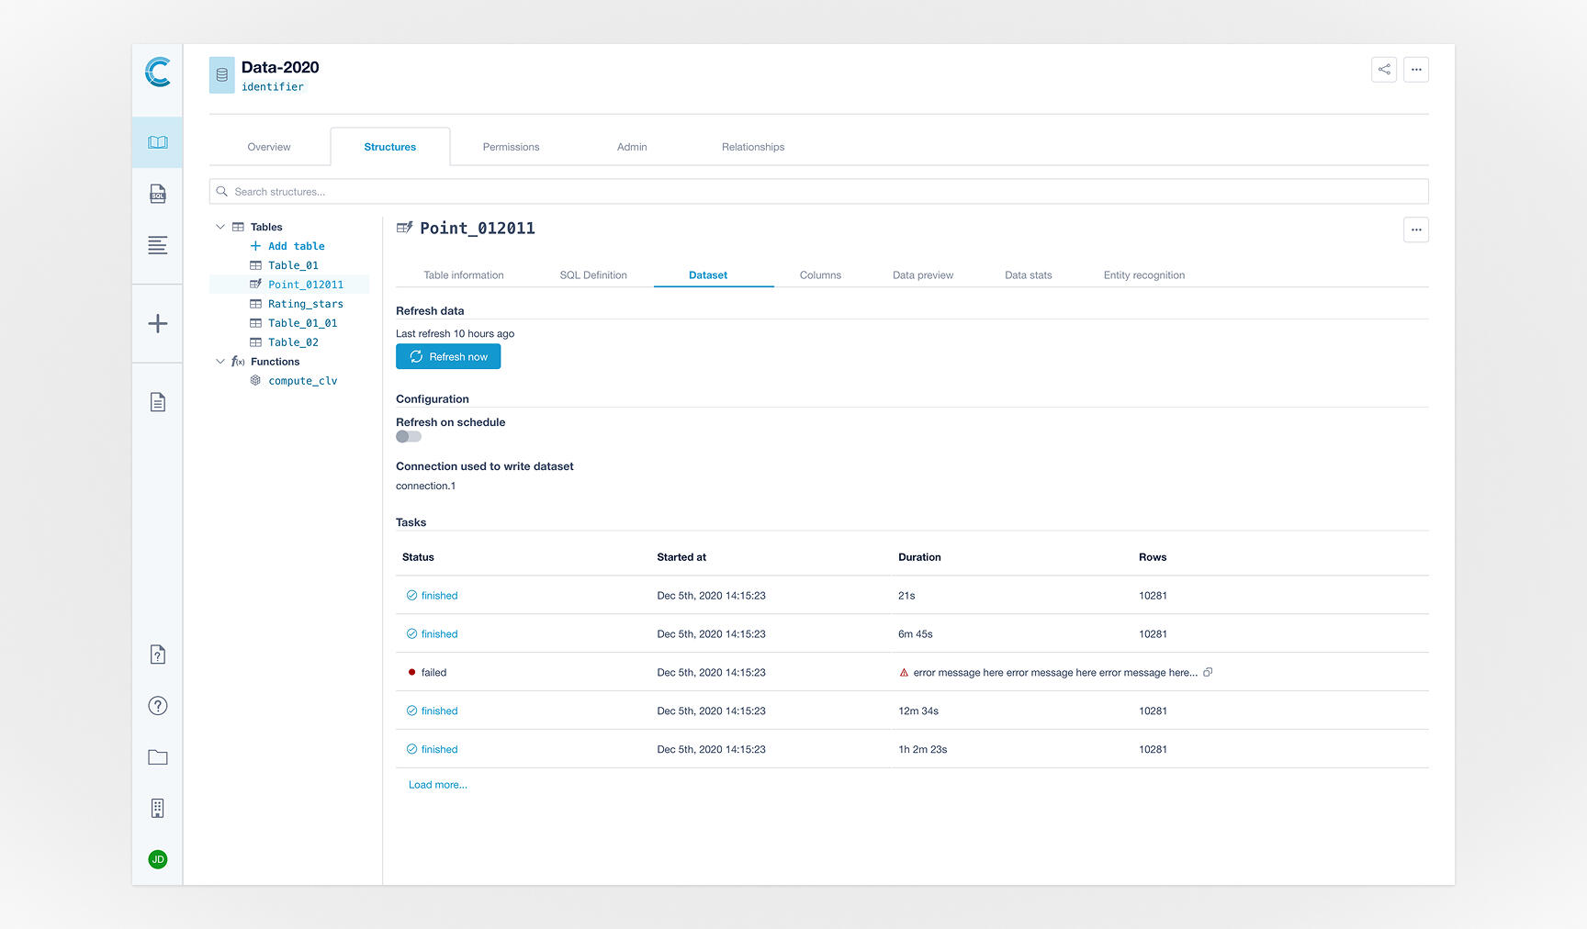This screenshot has width=1587, height=929.
Task: Click the share icon in the header
Action: point(1383,70)
